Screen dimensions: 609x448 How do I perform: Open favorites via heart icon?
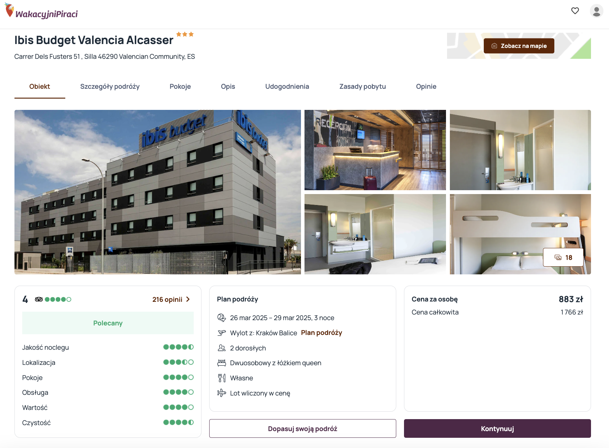(x=575, y=11)
